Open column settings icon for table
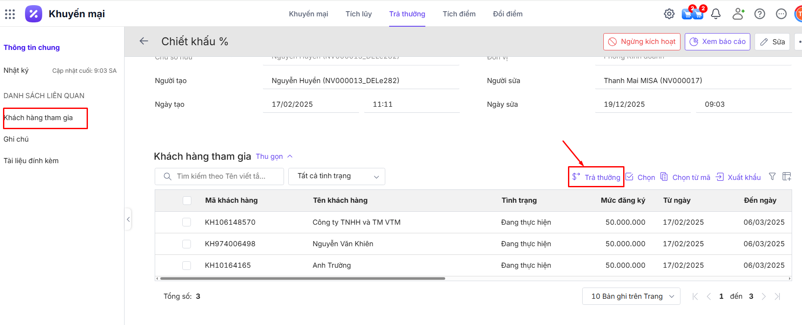Screen dimensions: 802x325 (786, 176)
